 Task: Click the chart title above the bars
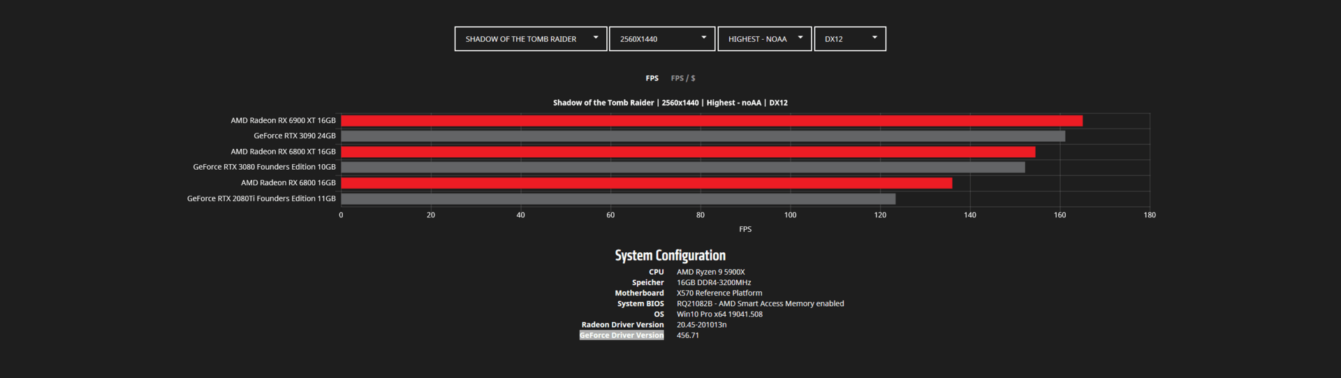point(670,103)
